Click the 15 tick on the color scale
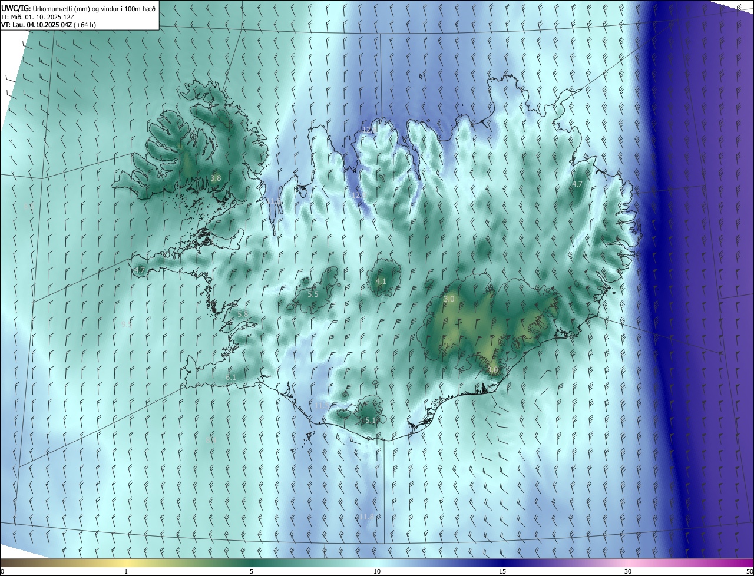The image size is (754, 576). 502,571
